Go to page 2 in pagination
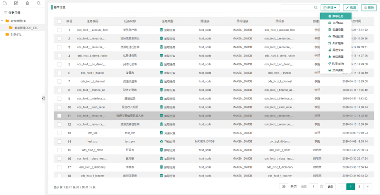Image resolution: width=380 pixels, height=195 pixels. (x=359, y=186)
